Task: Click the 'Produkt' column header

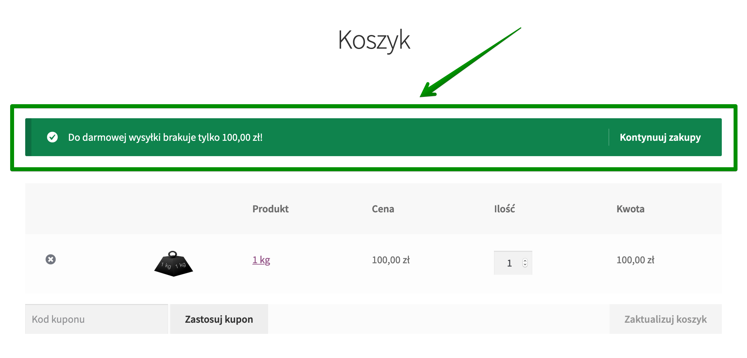Action: pyautogui.click(x=270, y=209)
